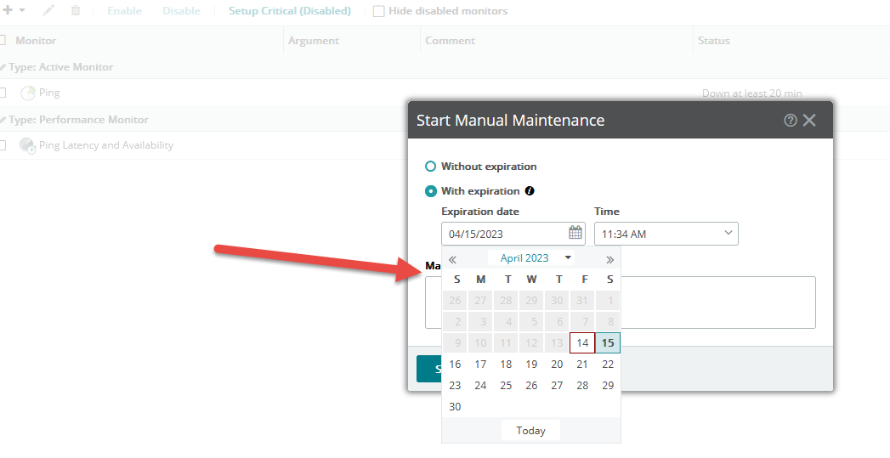
Task: Click the Ping Latency and Availability icon
Action: point(27,145)
